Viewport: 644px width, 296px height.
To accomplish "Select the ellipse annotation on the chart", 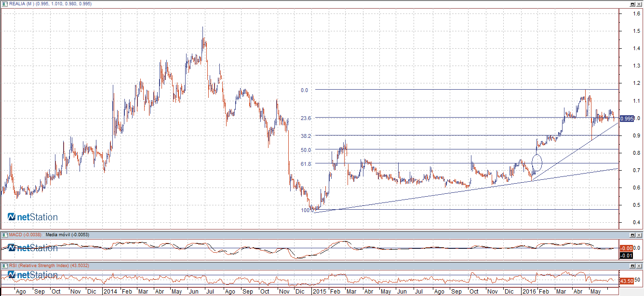I will tap(537, 163).
